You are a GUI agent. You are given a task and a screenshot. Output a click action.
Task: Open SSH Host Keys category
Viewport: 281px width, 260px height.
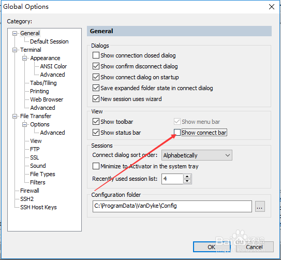(x=38, y=207)
